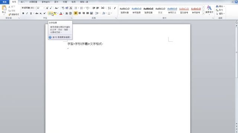Click the Clear Formatting eraser icon
Viewport: 238px width, 133px height.
coord(63,8)
